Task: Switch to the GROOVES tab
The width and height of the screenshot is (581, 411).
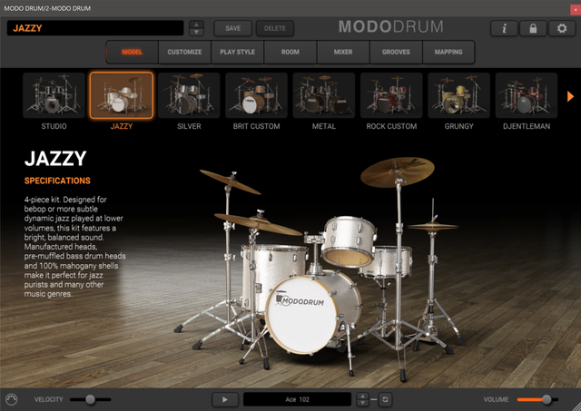Action: (396, 52)
